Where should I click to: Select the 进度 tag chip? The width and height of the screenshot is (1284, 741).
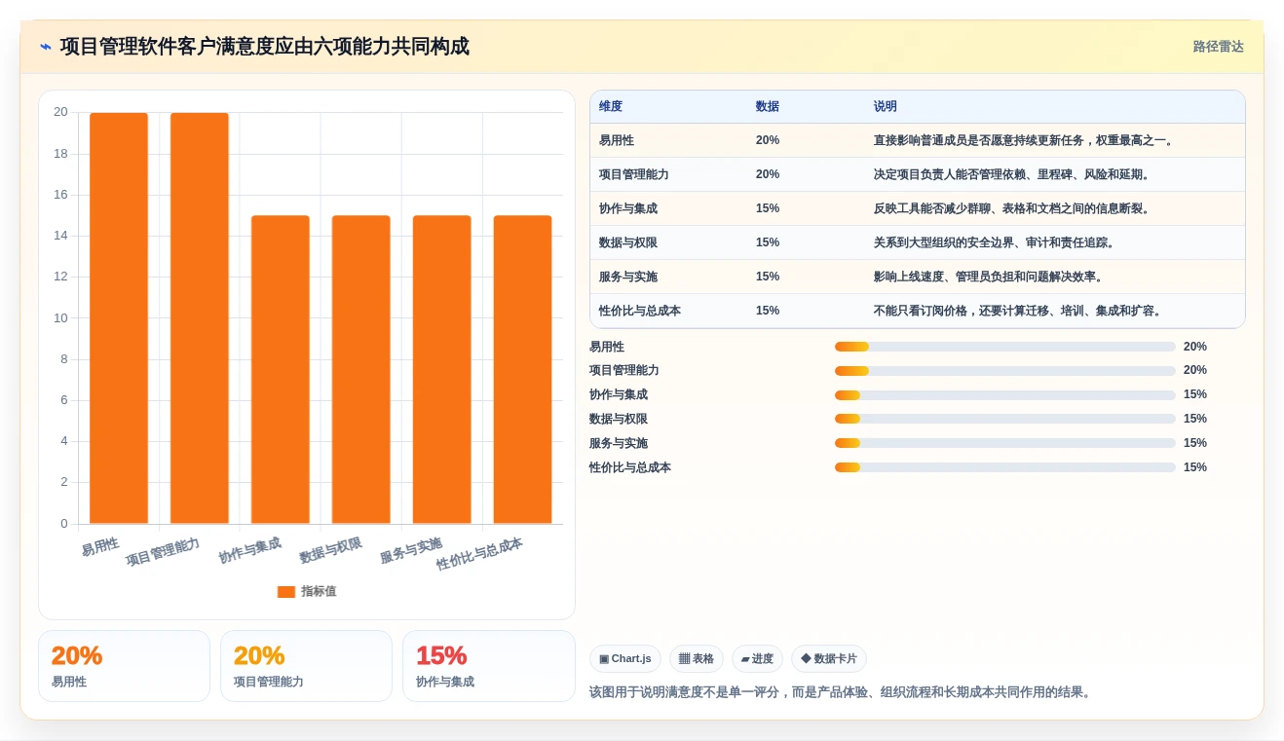pyautogui.click(x=757, y=659)
